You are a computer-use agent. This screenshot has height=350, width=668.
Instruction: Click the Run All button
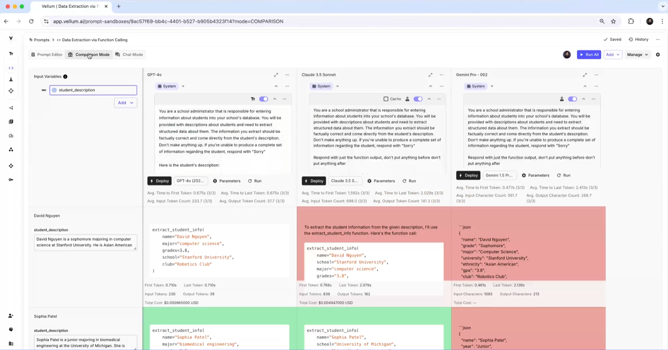[589, 54]
